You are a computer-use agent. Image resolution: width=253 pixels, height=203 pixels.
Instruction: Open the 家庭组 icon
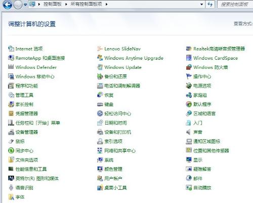[189, 95]
